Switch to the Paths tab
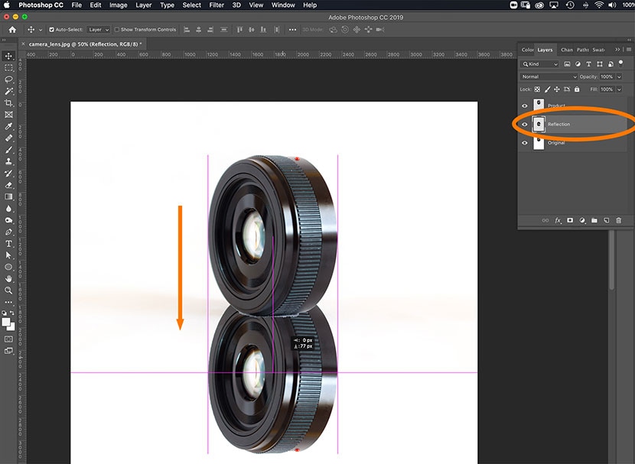The image size is (635, 464). click(583, 50)
